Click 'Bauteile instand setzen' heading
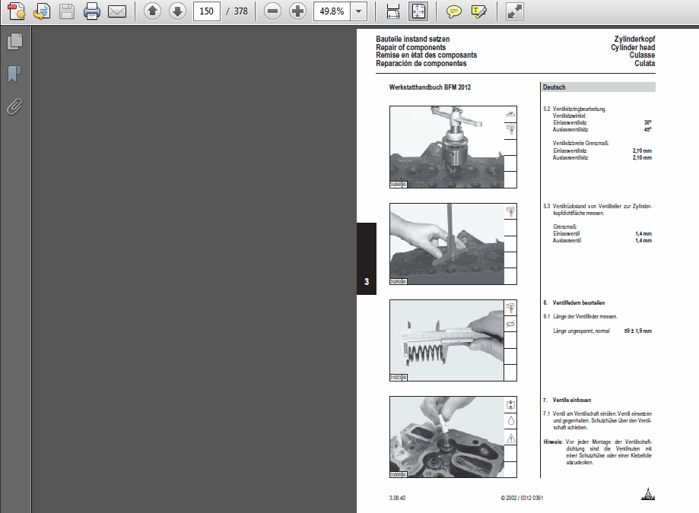Viewport: 699px width, 513px height. point(413,40)
